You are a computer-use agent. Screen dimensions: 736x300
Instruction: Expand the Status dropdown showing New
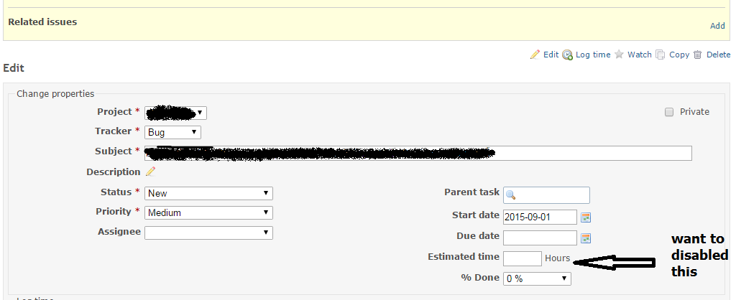point(208,193)
